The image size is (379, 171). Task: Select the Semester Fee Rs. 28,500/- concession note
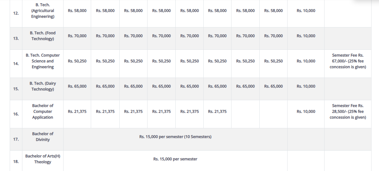pos(348,112)
